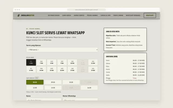The image size is (173, 108).
Task: Click the Rabu opening hours row
Action: coord(125,66)
